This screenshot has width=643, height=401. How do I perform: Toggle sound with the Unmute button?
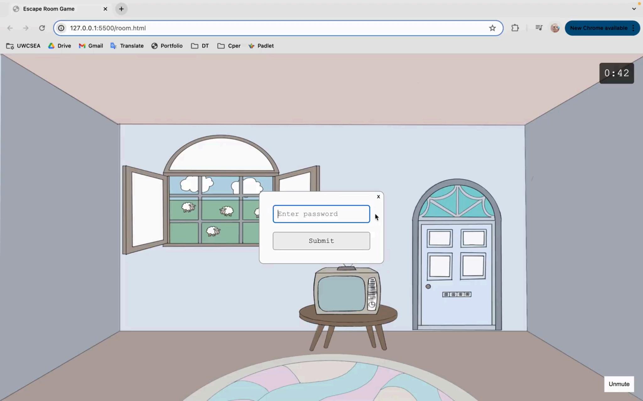pyautogui.click(x=619, y=384)
